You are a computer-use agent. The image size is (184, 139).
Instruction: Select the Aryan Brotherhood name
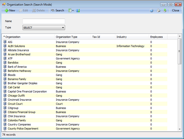click(19, 54)
